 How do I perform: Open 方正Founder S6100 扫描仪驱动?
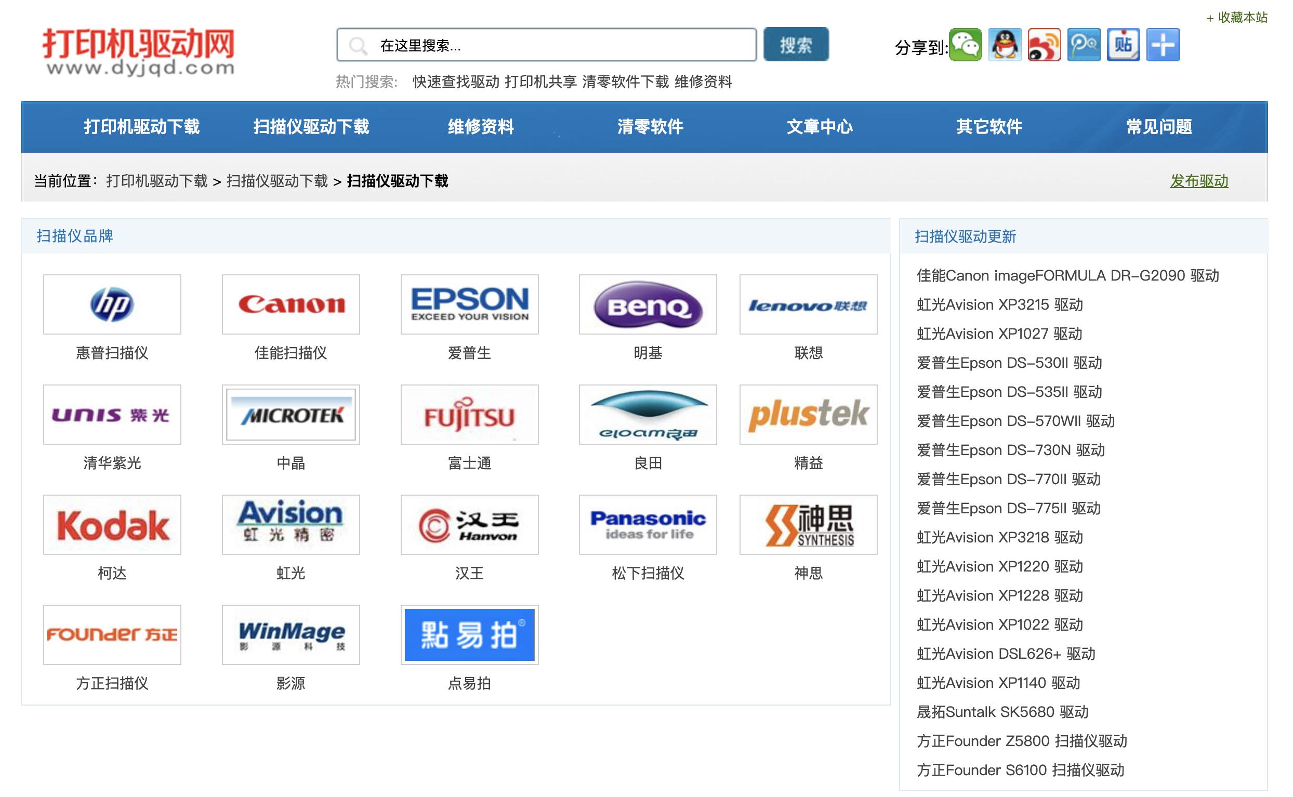[1021, 769]
